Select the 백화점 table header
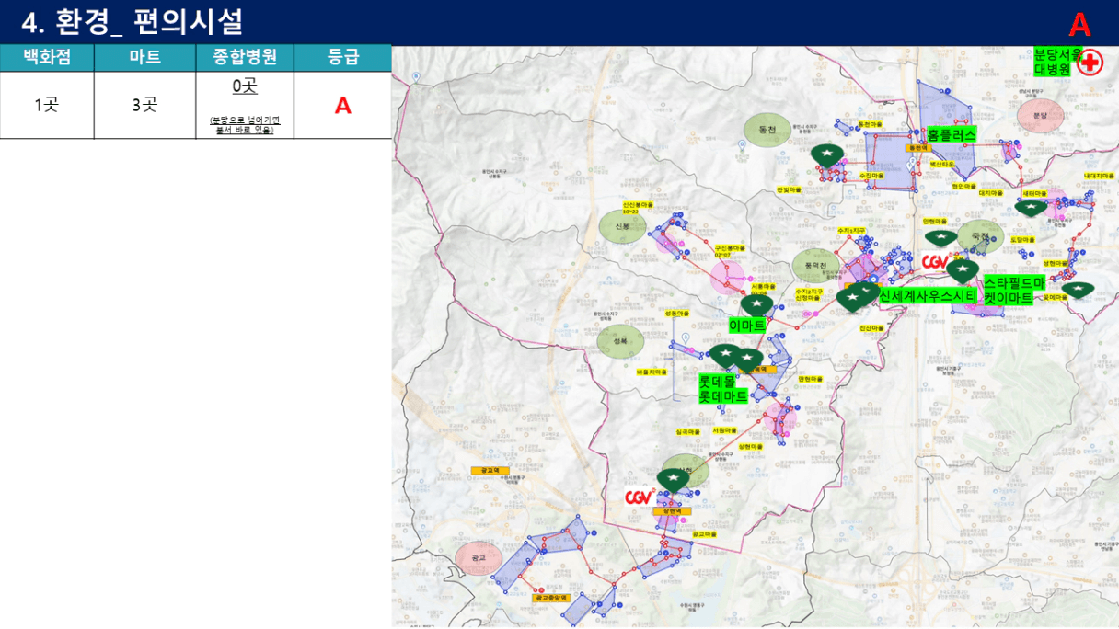 tap(47, 57)
